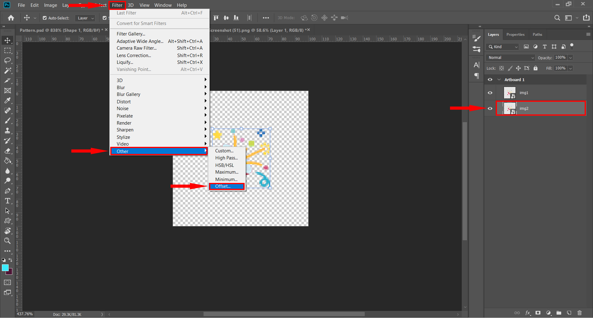Select the Lasso tool
The height and width of the screenshot is (318, 593).
tap(7, 60)
